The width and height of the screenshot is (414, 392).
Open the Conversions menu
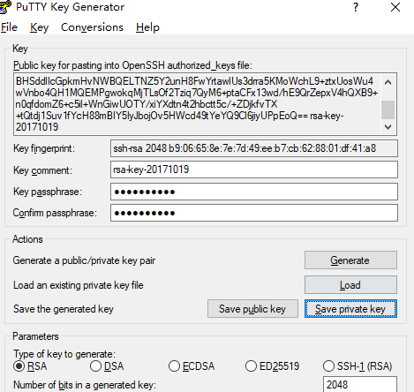coord(92,27)
